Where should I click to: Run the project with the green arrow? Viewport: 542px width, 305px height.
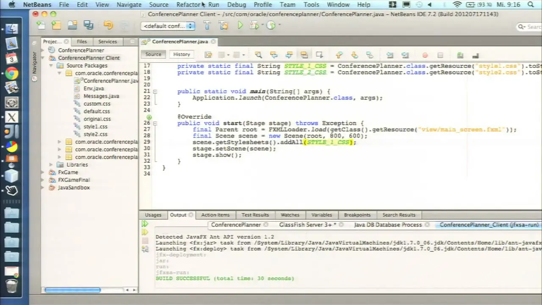240,25
